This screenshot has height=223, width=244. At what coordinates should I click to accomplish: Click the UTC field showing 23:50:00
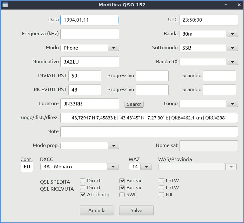point(208,20)
